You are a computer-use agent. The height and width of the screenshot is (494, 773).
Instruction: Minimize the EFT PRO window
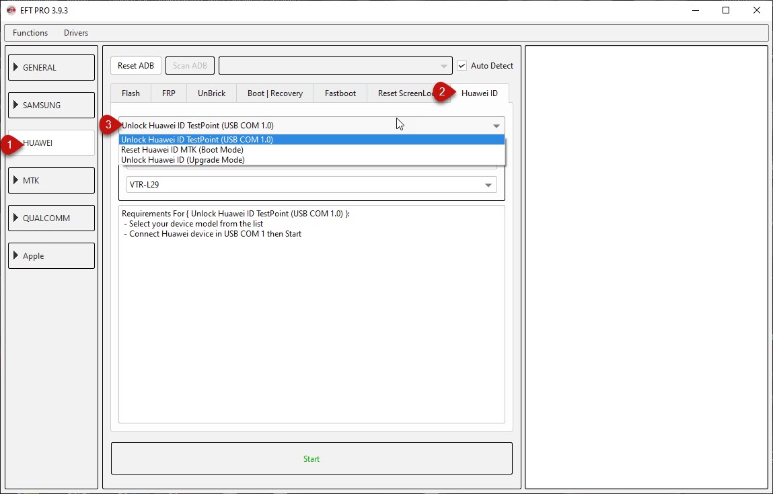coord(695,10)
